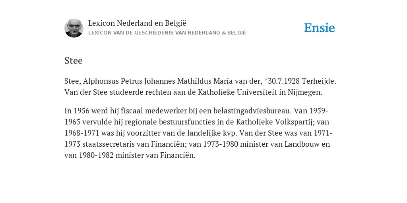
Task: Click the 'Stee' article heading
Action: coord(74,61)
